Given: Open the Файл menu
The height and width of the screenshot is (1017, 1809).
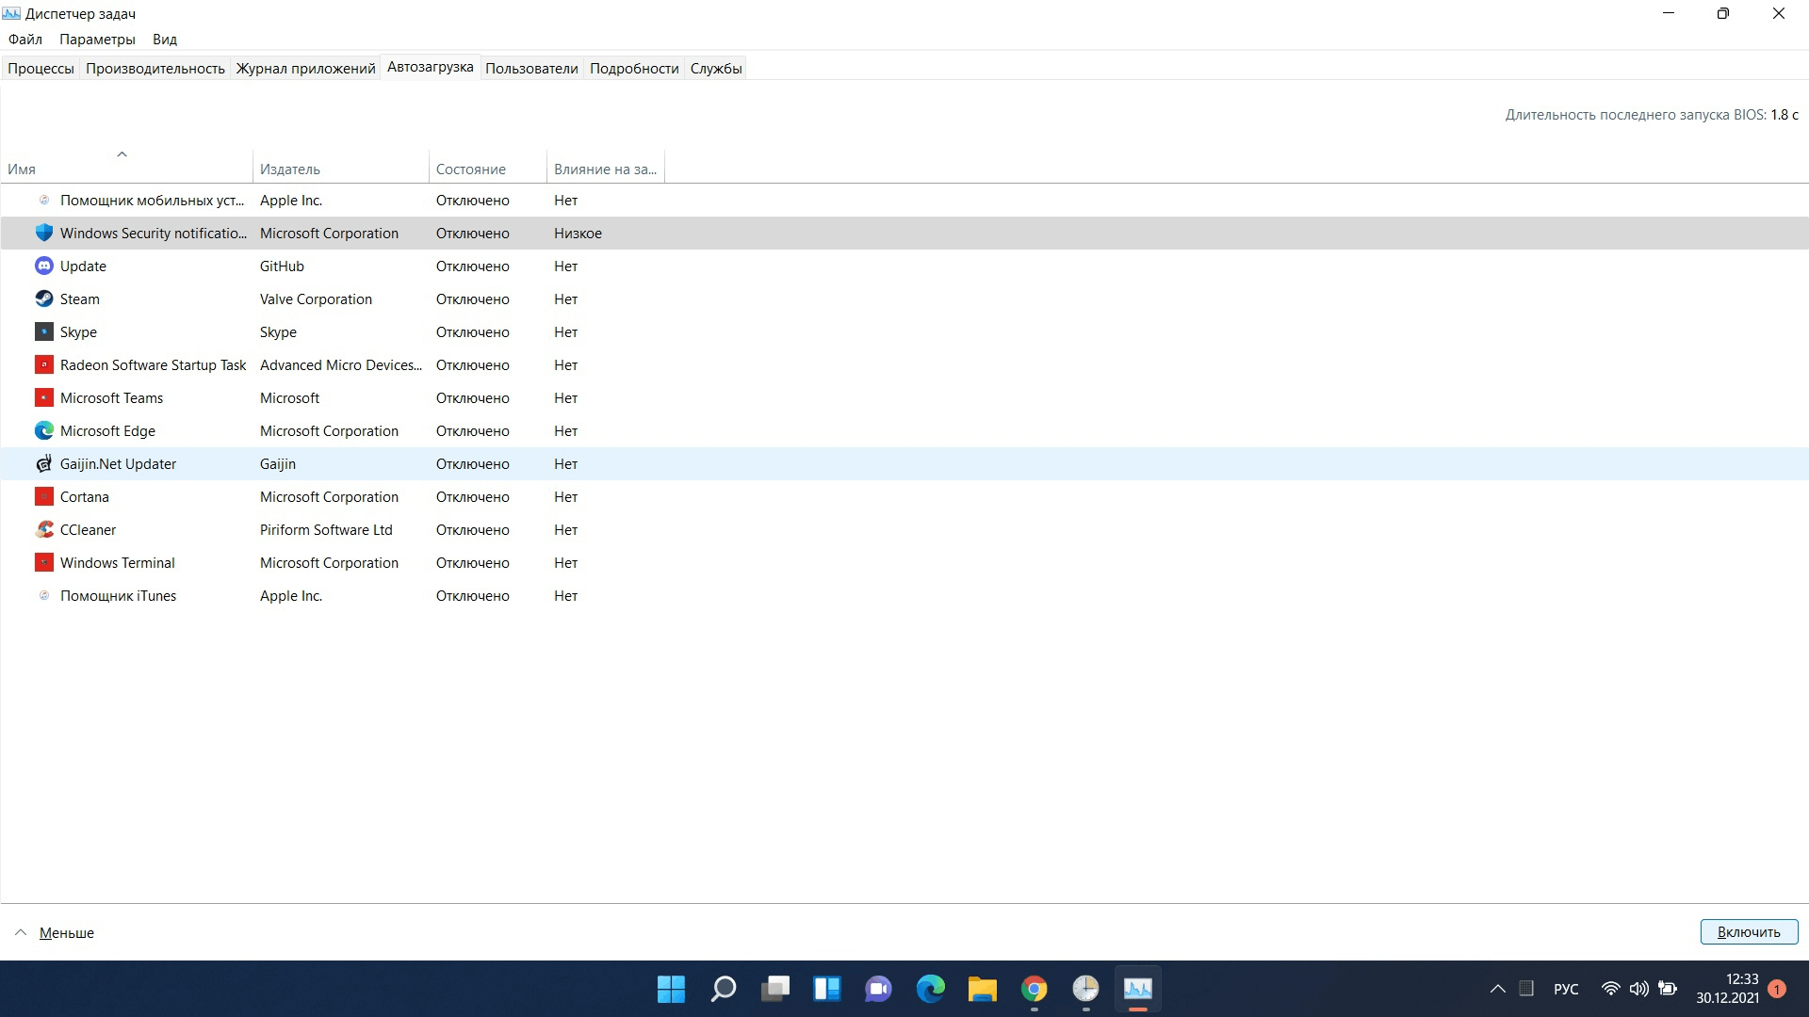Looking at the screenshot, I should (x=25, y=40).
